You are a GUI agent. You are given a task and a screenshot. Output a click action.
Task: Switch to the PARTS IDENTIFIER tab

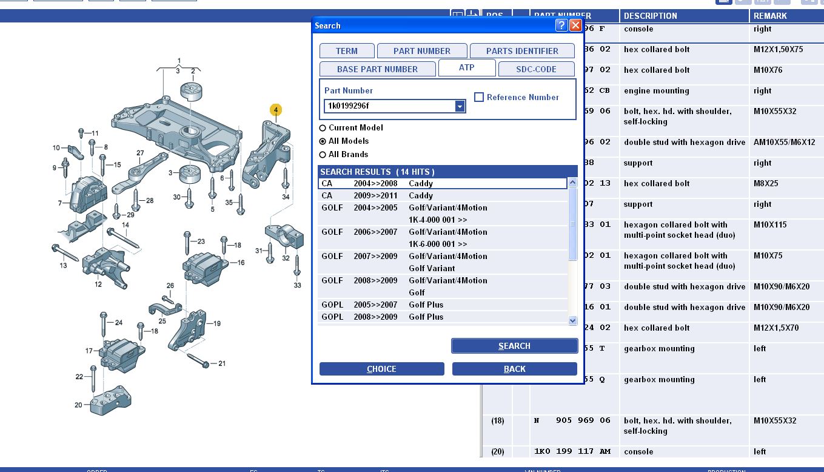pos(521,51)
